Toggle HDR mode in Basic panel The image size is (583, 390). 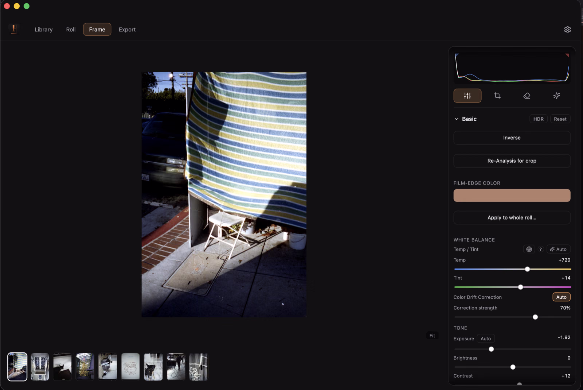[538, 119]
